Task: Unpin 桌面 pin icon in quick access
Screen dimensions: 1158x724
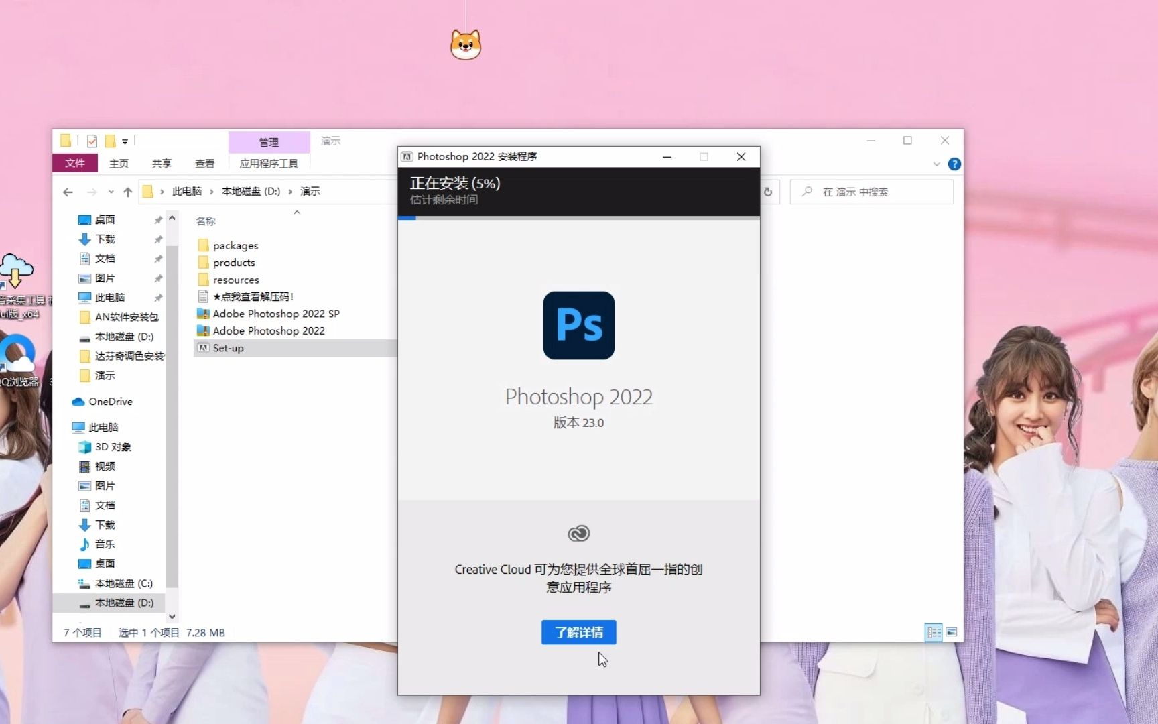Action: (158, 220)
